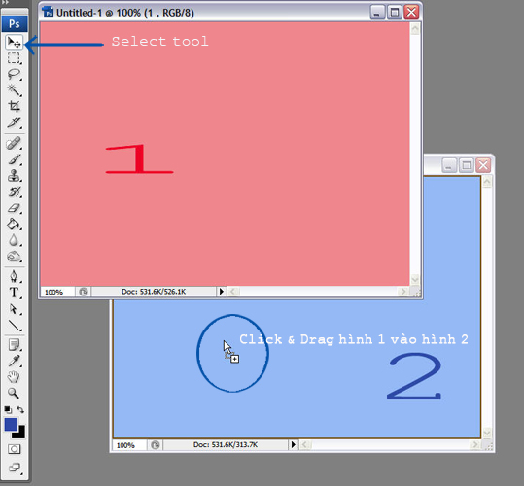The image size is (524, 486).
Task: Click the blue foreground color swatch
Action: [11, 424]
